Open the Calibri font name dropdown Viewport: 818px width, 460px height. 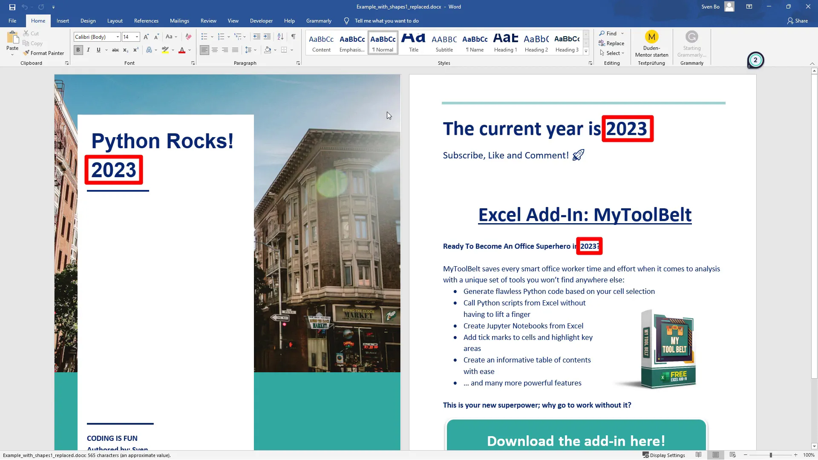[118, 37]
